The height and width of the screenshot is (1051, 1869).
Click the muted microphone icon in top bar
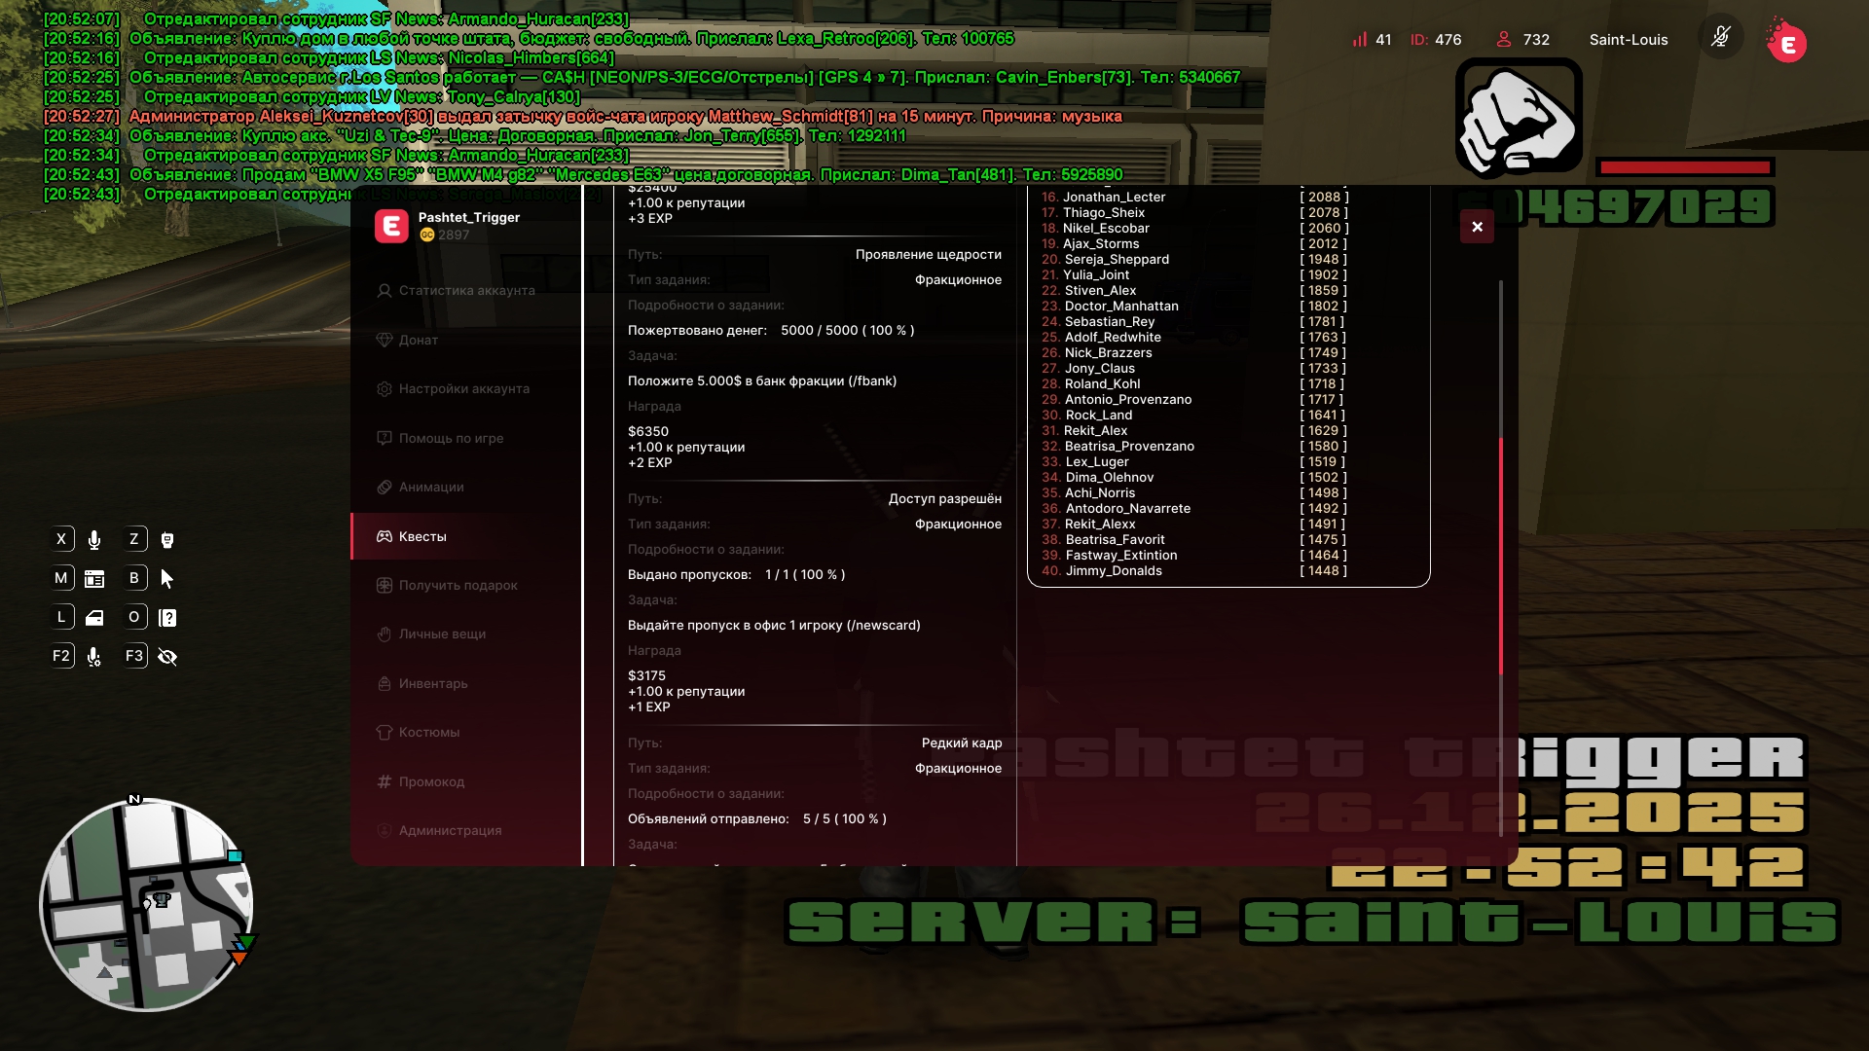pyautogui.click(x=1720, y=38)
